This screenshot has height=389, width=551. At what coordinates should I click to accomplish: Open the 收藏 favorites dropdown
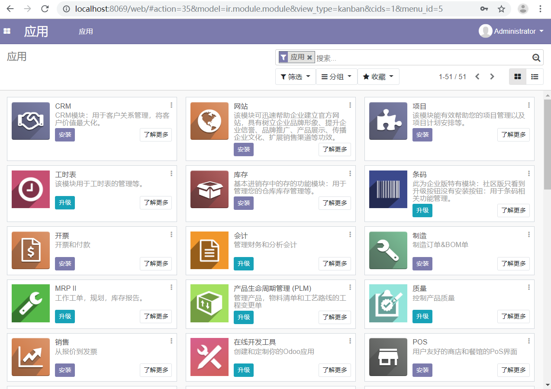378,77
